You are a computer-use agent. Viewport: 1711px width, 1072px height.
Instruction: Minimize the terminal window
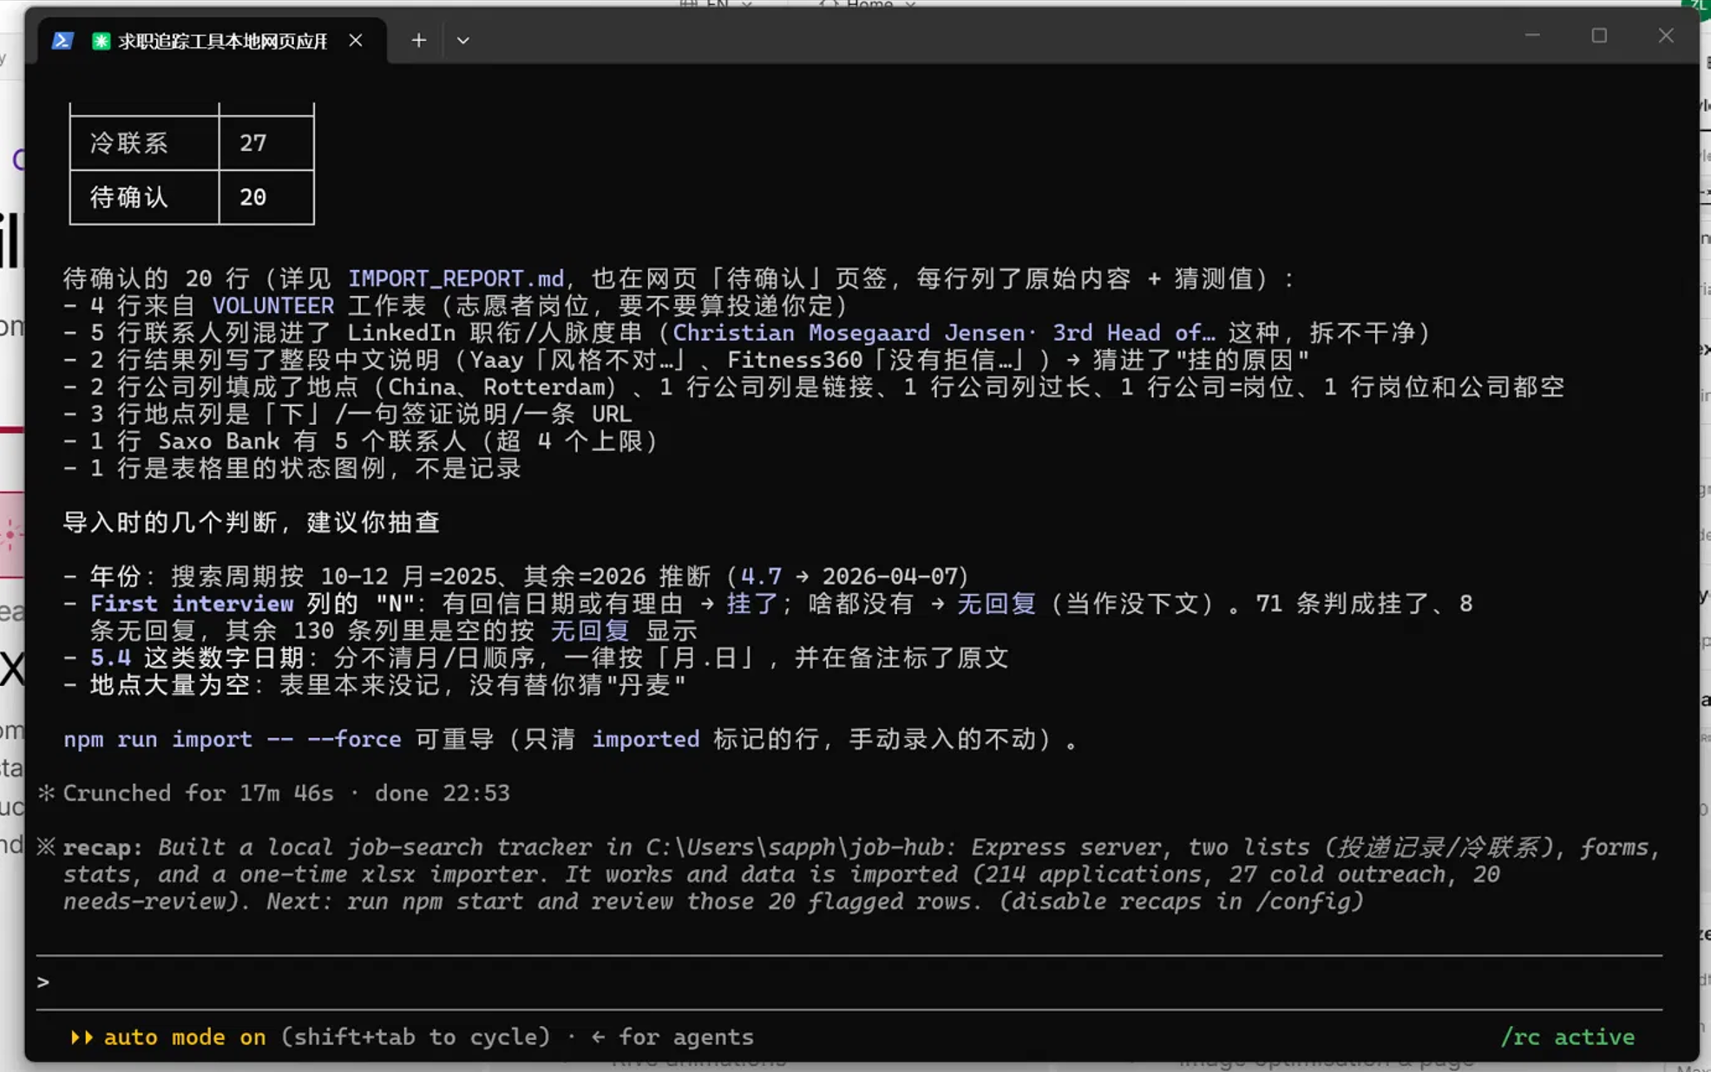click(x=1532, y=36)
